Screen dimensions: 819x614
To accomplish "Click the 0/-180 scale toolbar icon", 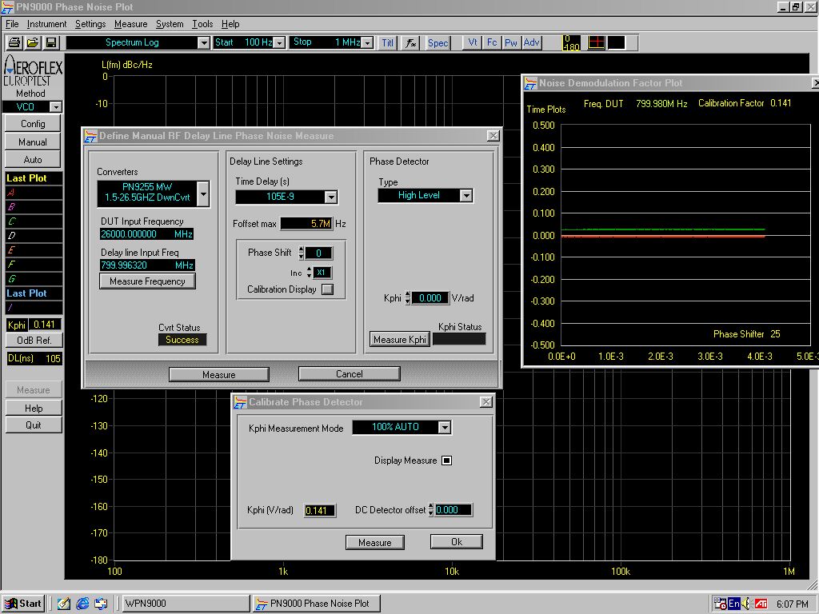I will click(x=571, y=43).
